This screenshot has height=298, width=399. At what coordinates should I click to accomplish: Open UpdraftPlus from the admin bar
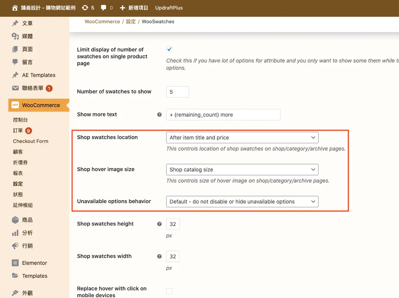pyautogui.click(x=169, y=8)
